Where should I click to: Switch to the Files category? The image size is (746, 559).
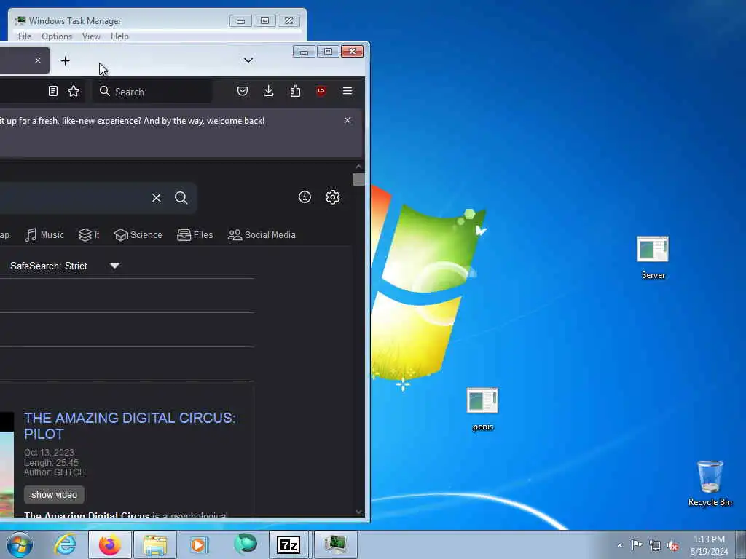tap(195, 235)
